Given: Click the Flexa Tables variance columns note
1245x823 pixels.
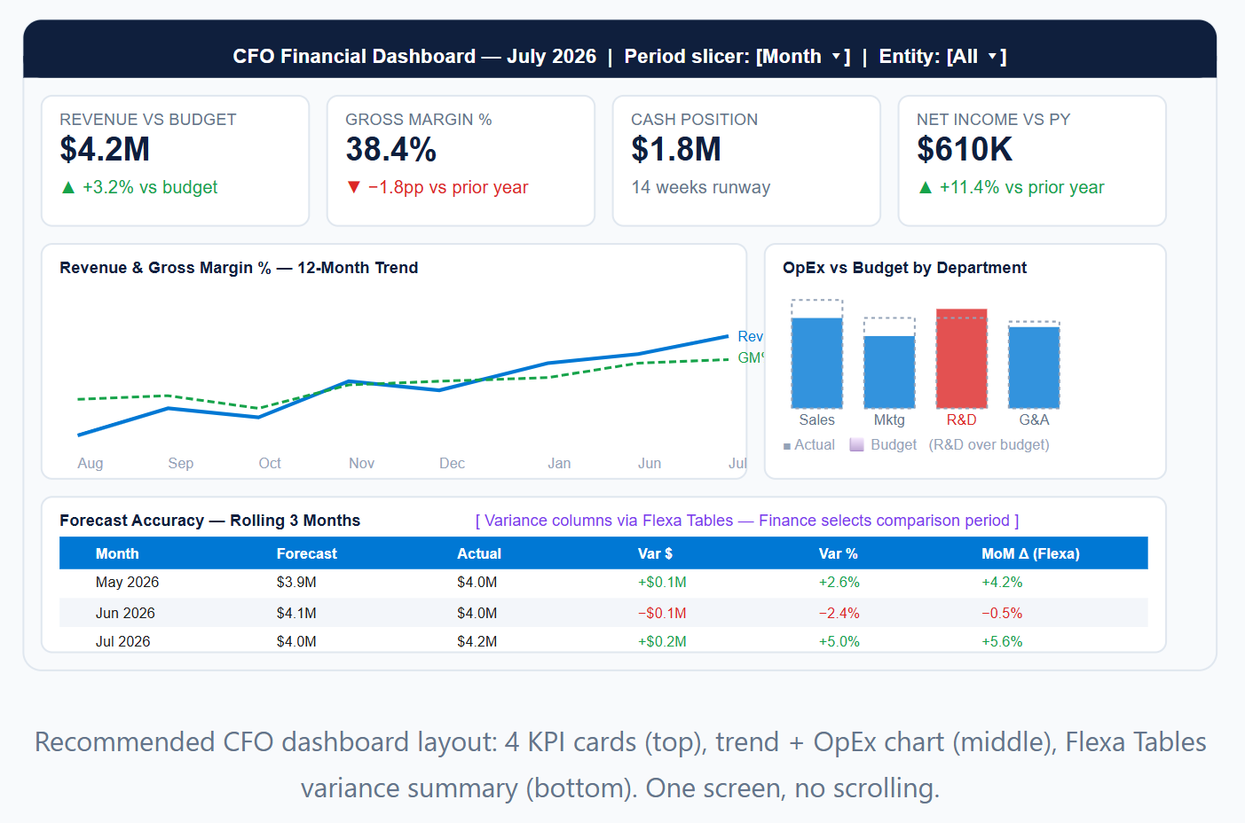Looking at the screenshot, I should (x=747, y=521).
